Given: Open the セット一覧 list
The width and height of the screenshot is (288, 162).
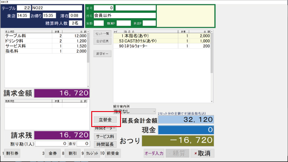Looking at the screenshot, I should [102, 34].
